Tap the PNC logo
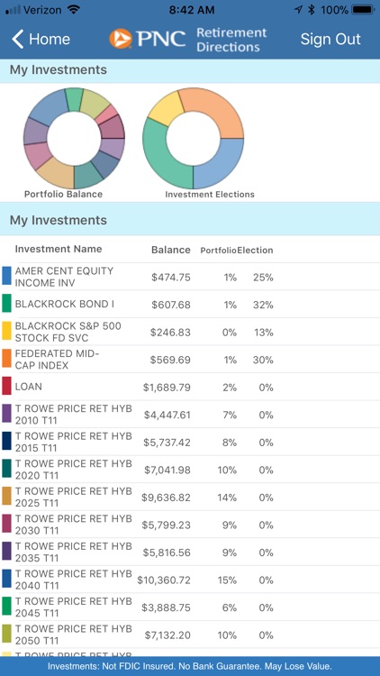Screen dimensions: 380x676 coord(148,39)
